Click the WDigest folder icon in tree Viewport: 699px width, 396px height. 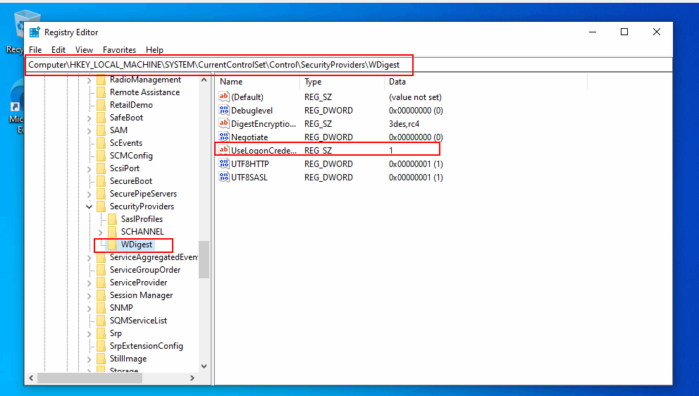(x=112, y=245)
